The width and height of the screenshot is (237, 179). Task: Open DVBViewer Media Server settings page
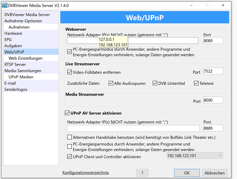pos(31,15)
